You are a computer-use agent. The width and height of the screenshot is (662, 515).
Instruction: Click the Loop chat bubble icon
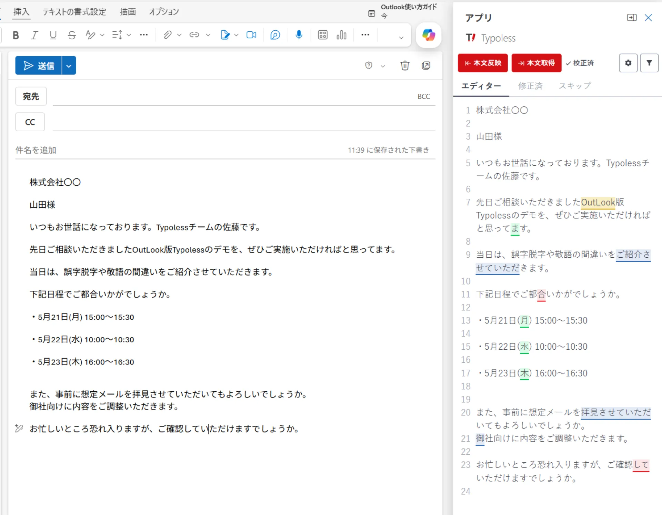click(x=275, y=35)
